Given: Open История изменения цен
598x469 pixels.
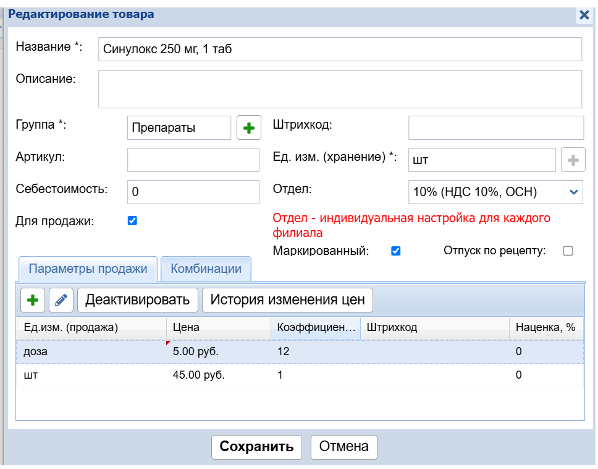Looking at the screenshot, I should (x=287, y=300).
